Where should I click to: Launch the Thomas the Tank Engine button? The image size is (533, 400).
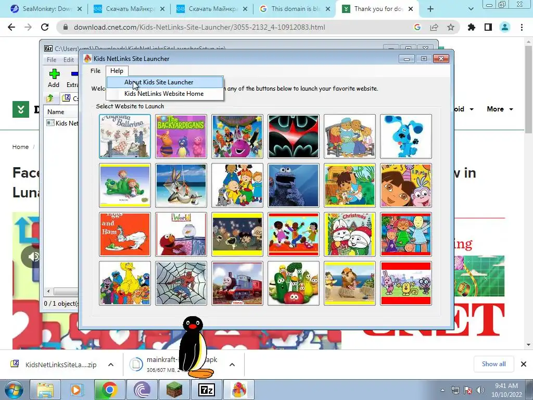point(237,283)
